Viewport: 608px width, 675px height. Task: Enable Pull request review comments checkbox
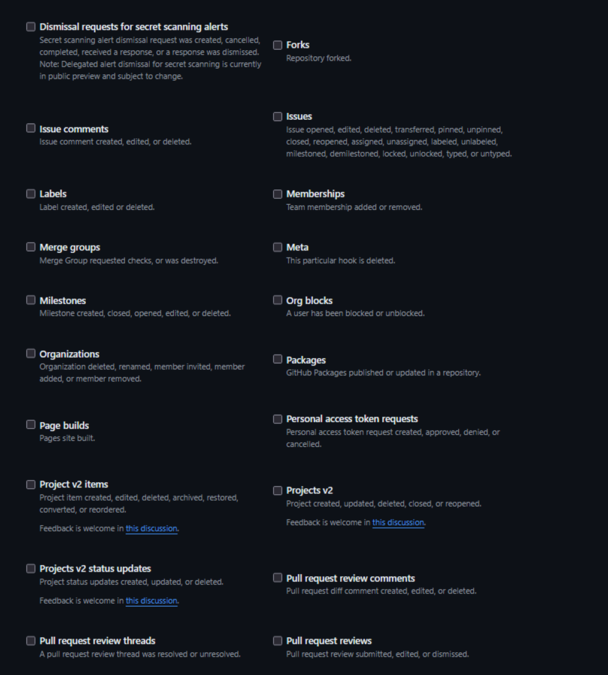point(278,578)
